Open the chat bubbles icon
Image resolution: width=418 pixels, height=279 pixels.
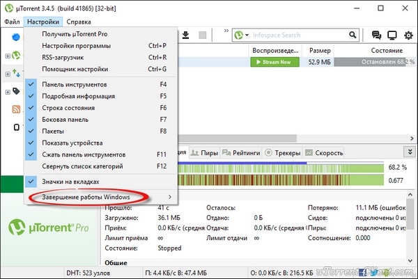(x=376, y=35)
